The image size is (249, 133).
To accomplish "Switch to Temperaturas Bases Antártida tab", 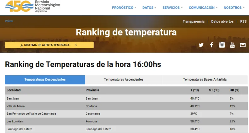I will pos(205,79).
